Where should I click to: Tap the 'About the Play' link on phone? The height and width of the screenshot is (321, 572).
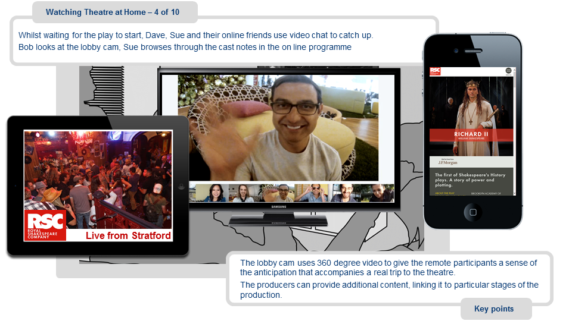[443, 193]
